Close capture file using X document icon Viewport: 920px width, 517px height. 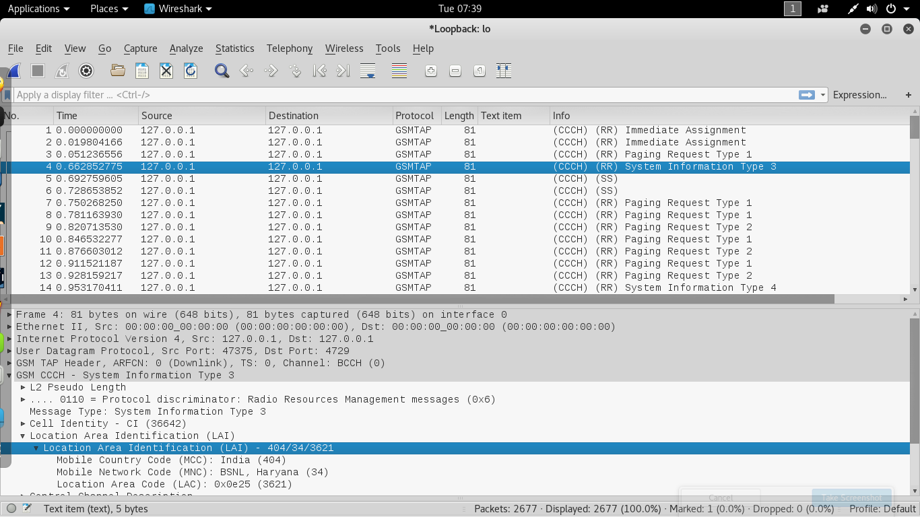point(166,71)
